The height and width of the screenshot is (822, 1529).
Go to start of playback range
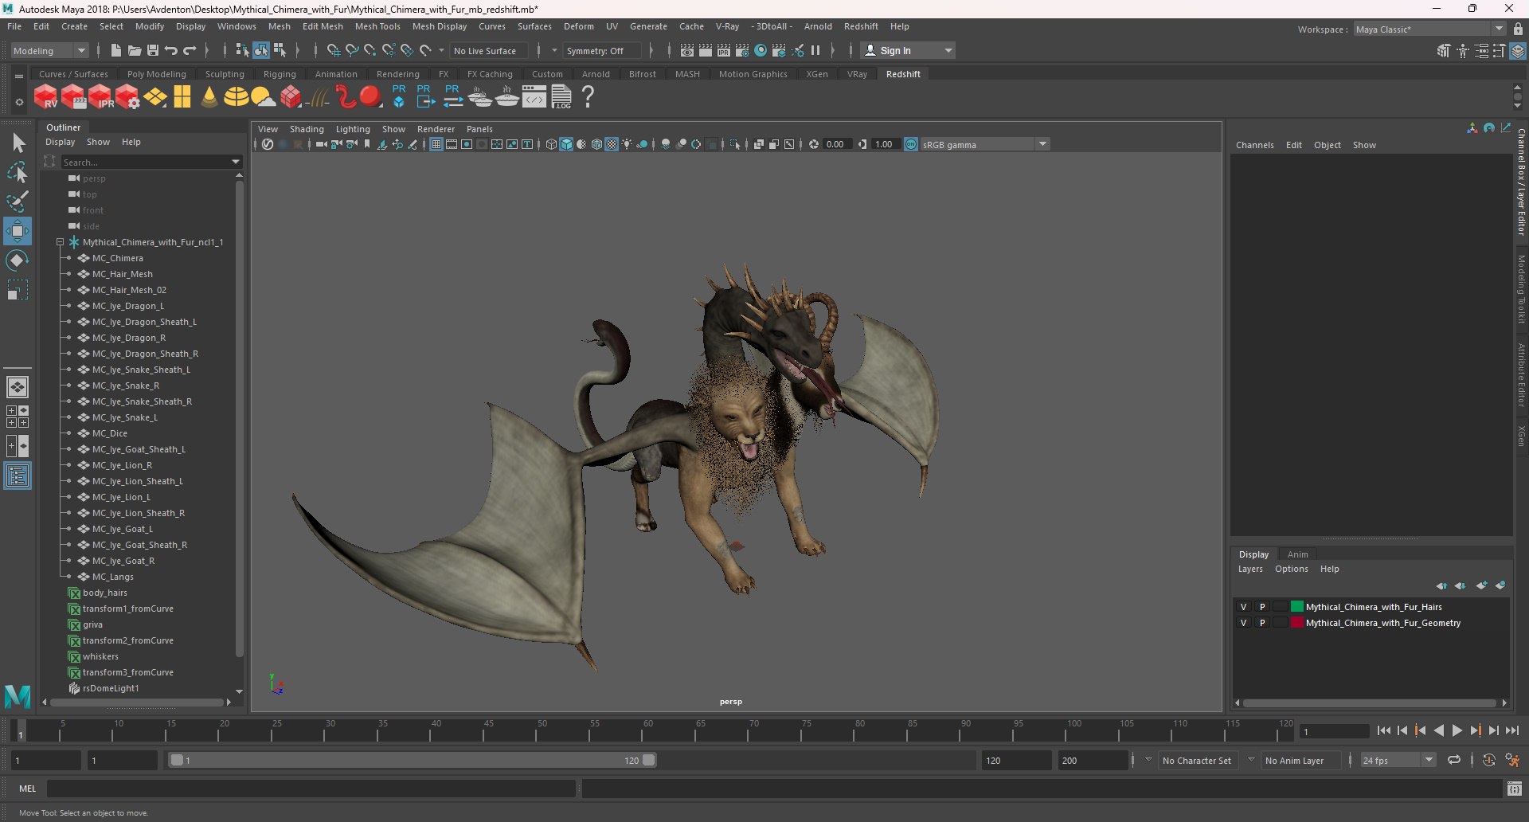[x=1383, y=730]
